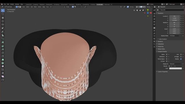The width and height of the screenshot is (185, 104).
Task: Toggle the Overlays button
Action: (x=128, y=7)
